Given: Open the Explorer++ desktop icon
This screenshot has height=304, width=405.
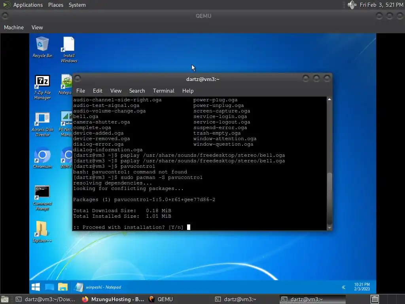Looking at the screenshot, I should (x=42, y=232).
